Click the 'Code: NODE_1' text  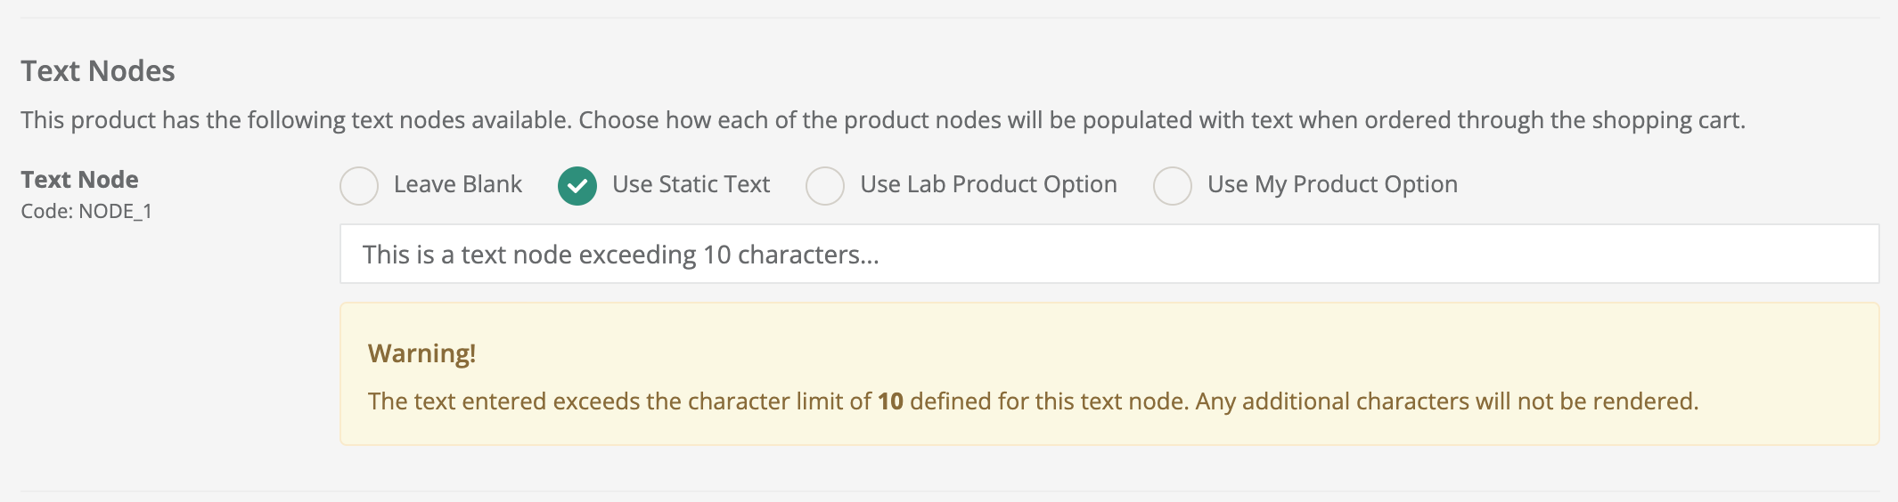pyautogui.click(x=86, y=211)
